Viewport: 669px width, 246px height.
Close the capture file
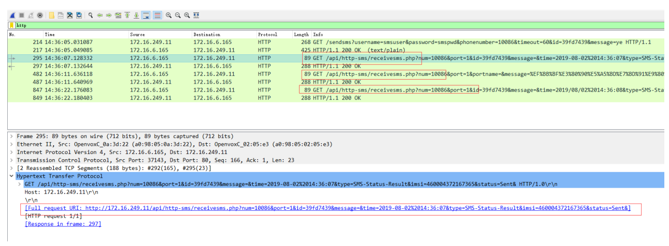69,16
